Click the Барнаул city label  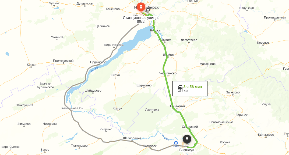tap(187, 150)
